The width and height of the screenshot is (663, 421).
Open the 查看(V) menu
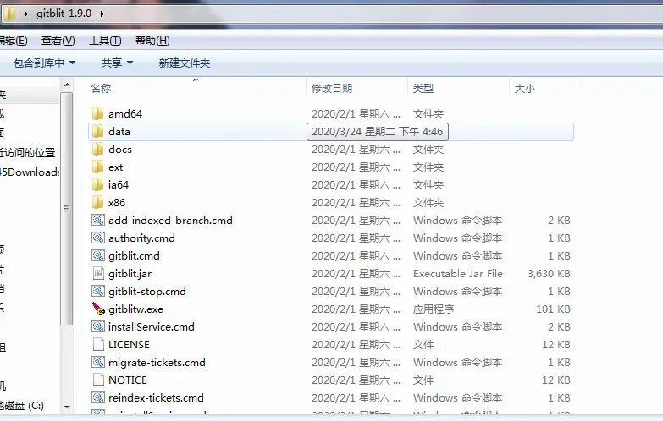coord(58,41)
